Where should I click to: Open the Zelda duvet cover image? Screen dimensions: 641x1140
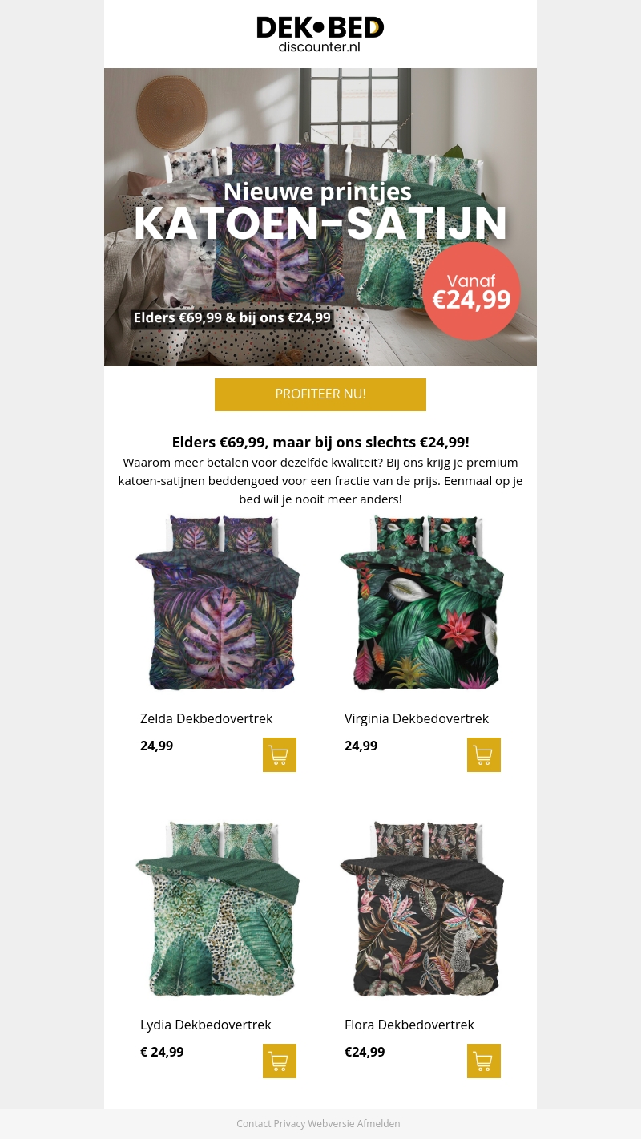218,603
